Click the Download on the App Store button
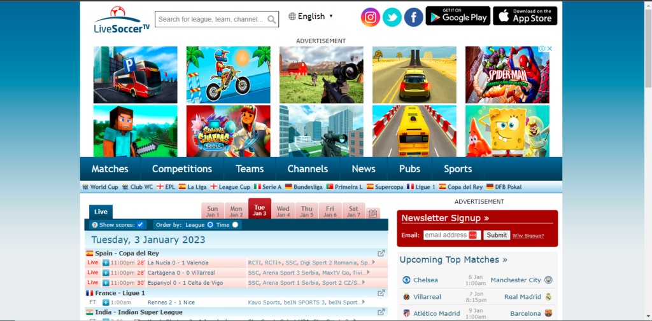This screenshot has height=321, width=652. pyautogui.click(x=525, y=16)
